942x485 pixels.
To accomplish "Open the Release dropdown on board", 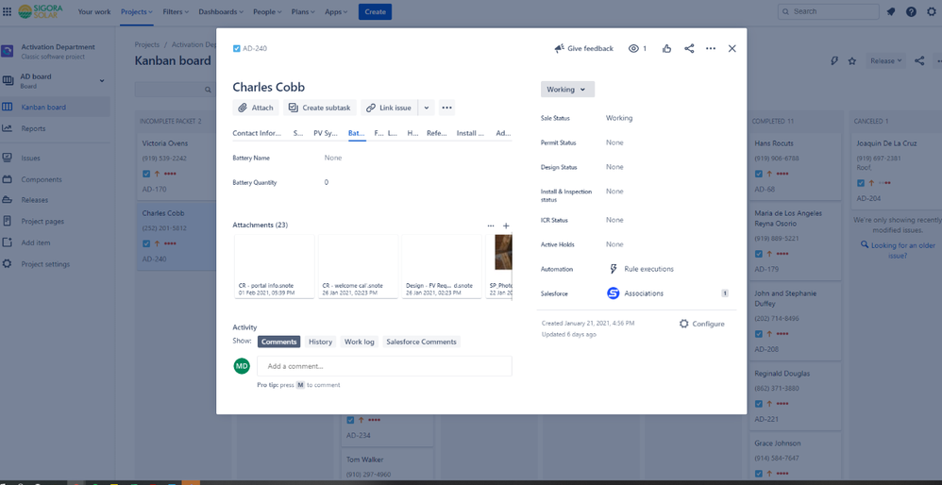I will point(886,60).
